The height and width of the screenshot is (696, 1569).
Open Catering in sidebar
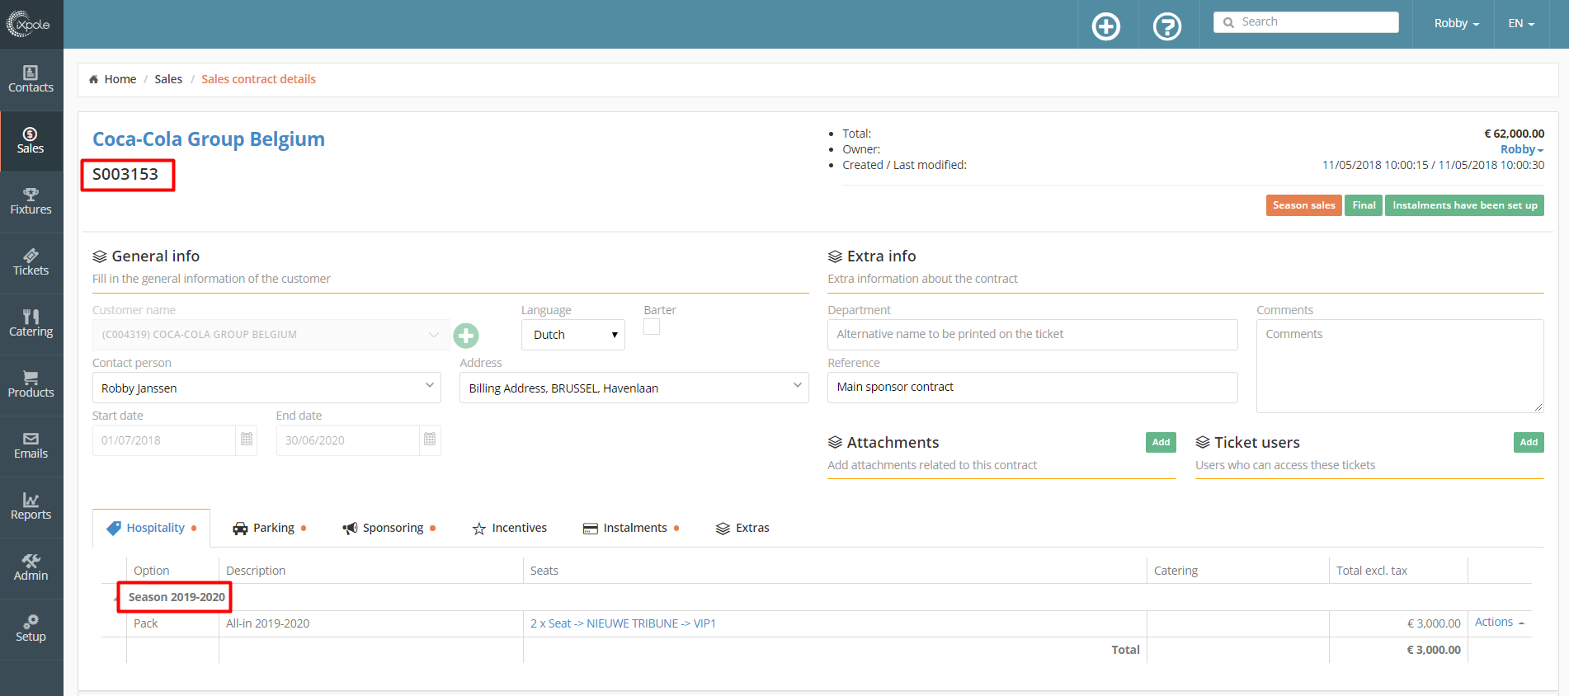[31, 324]
